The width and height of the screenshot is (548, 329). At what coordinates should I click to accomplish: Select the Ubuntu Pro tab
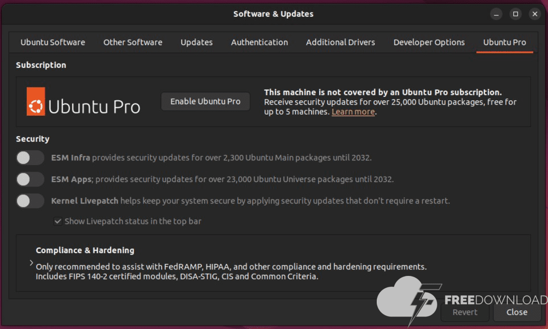504,42
